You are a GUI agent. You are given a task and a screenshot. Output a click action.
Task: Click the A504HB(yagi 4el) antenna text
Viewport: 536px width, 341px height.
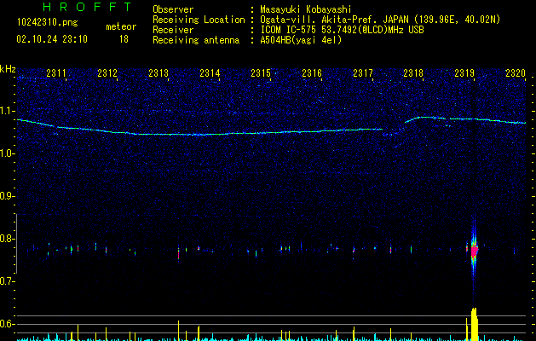click(x=301, y=40)
